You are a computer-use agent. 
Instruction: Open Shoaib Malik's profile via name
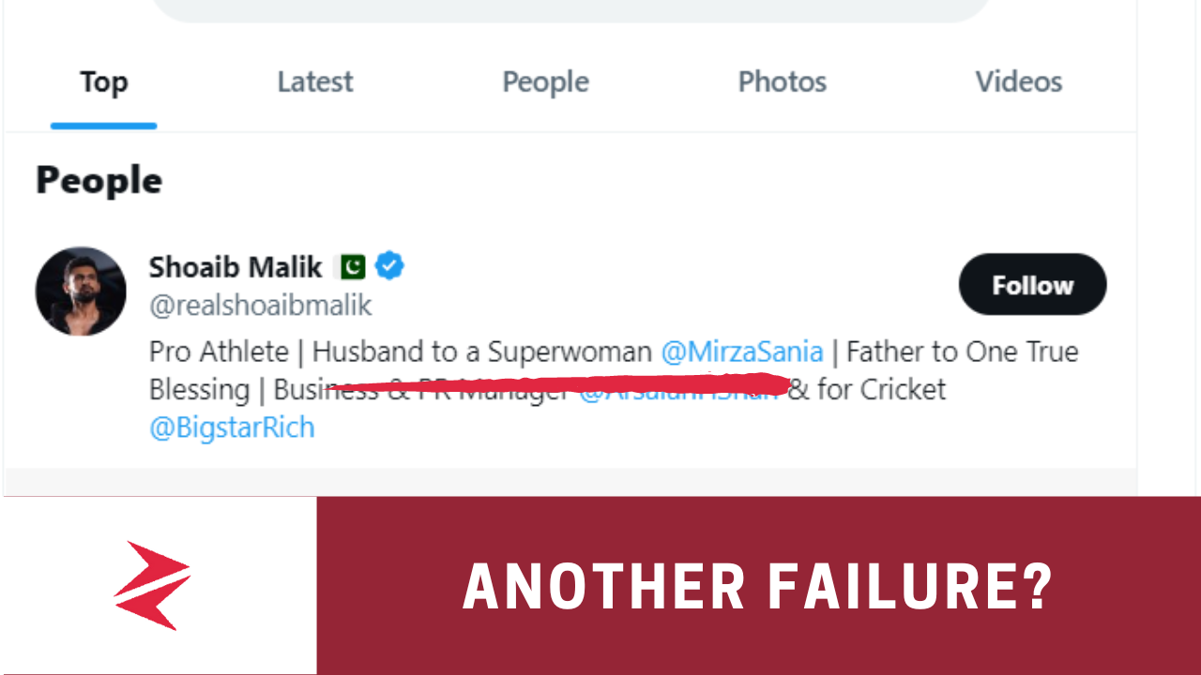236,267
